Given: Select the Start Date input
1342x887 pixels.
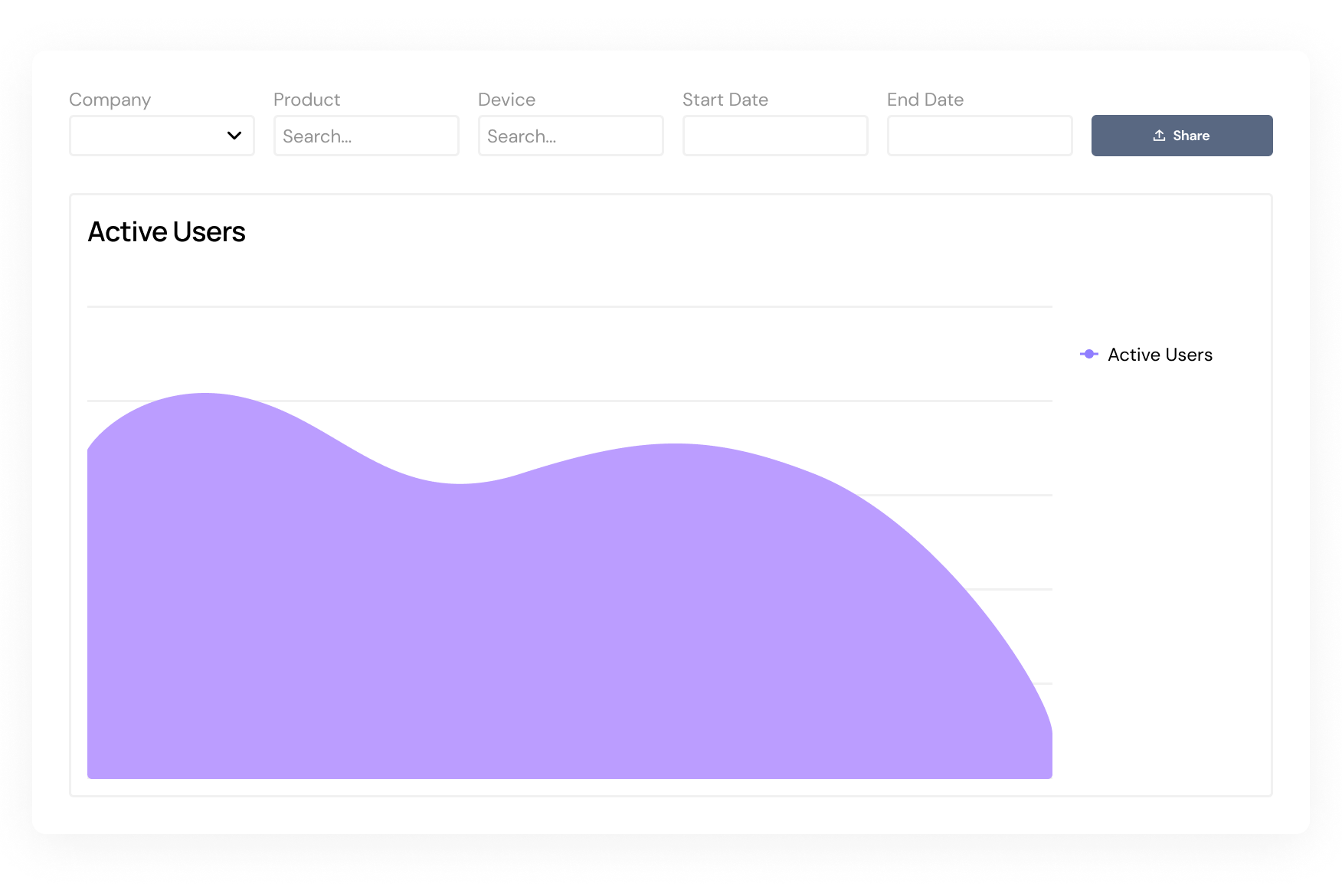Looking at the screenshot, I should click(x=775, y=136).
